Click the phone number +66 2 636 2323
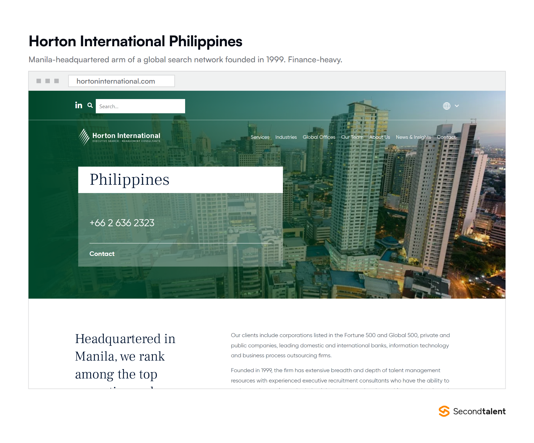The height and width of the screenshot is (443, 534). coord(122,223)
